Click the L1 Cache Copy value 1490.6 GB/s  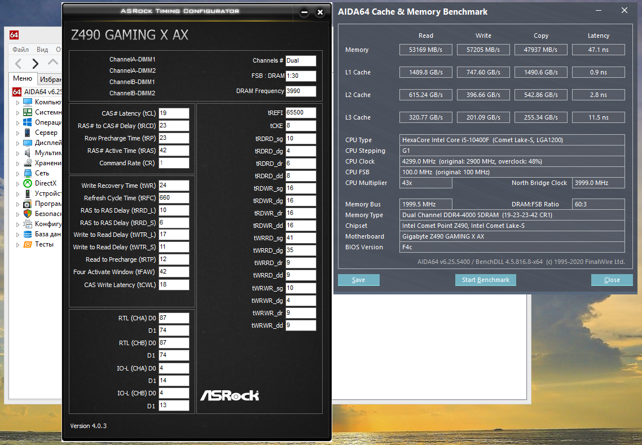click(x=541, y=72)
